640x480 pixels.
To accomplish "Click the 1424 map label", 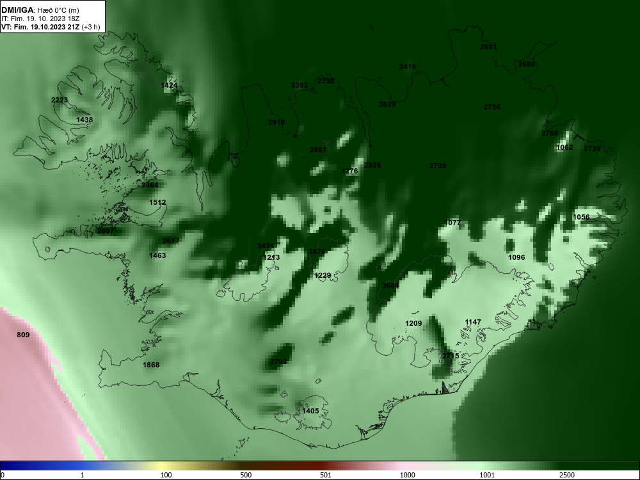I will point(169,85).
